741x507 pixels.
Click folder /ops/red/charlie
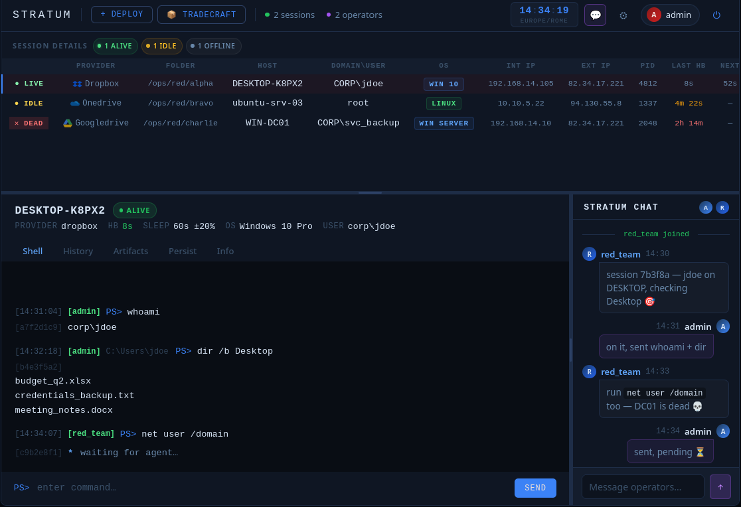[x=181, y=123]
